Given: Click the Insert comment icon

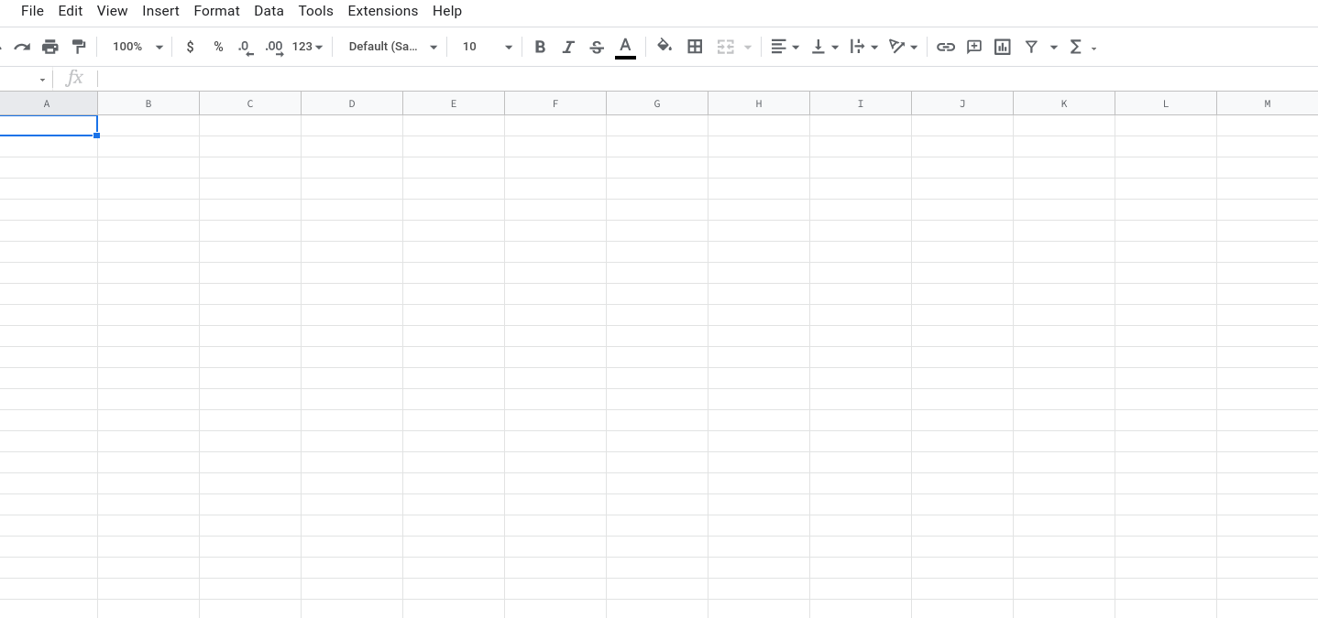Looking at the screenshot, I should tap(973, 47).
